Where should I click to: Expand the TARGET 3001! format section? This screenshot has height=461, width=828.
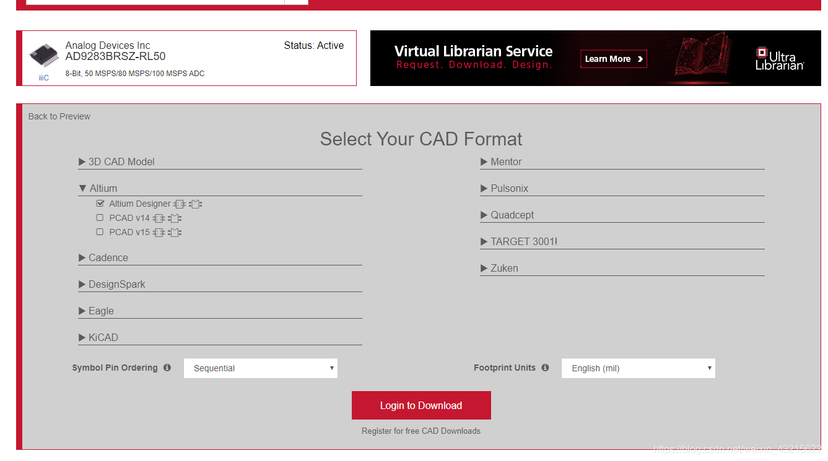click(x=622, y=241)
